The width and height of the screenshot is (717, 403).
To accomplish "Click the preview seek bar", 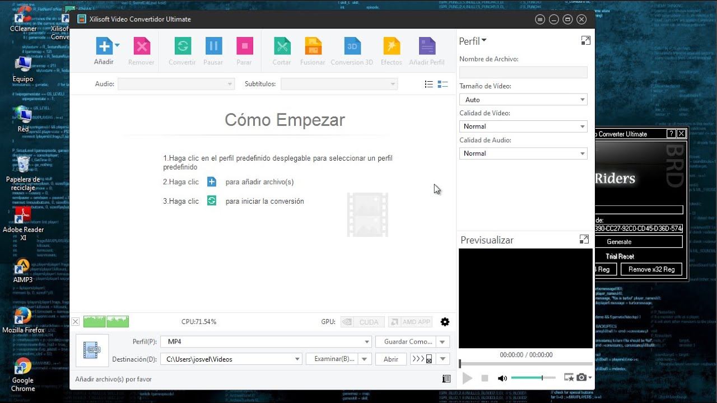I will tap(525, 364).
